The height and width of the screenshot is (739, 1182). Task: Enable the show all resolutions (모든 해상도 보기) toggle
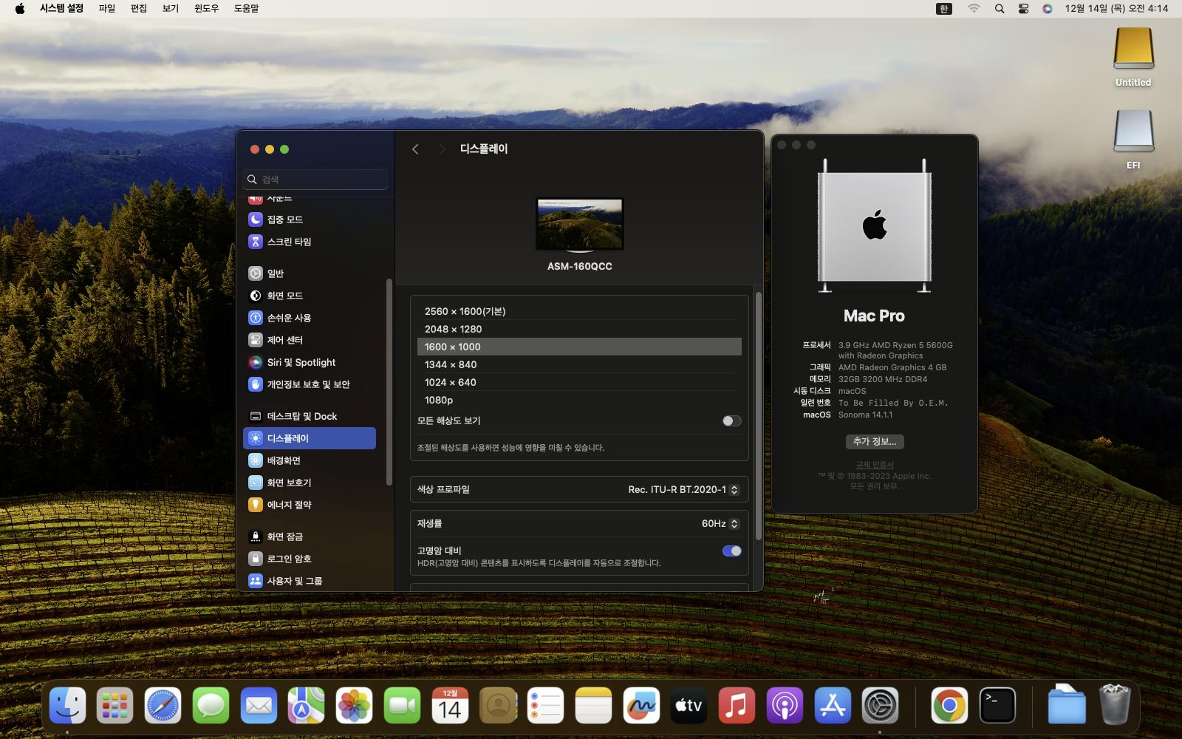[731, 420]
